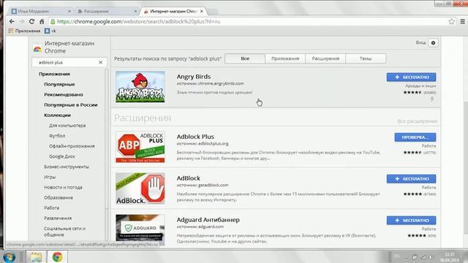Open the AdBlock title link
The height and width of the screenshot is (263, 468).
189,178
